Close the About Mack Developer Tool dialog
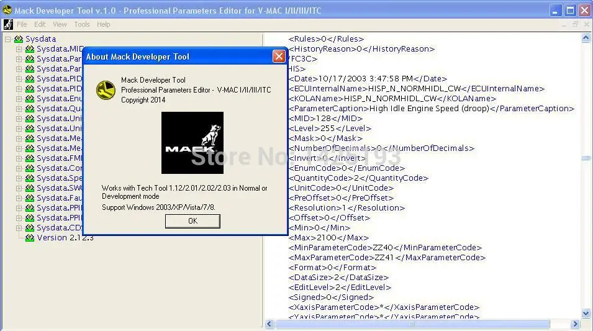 pyautogui.click(x=279, y=57)
